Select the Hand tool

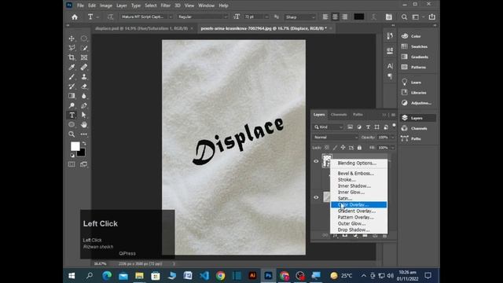[x=84, y=124]
